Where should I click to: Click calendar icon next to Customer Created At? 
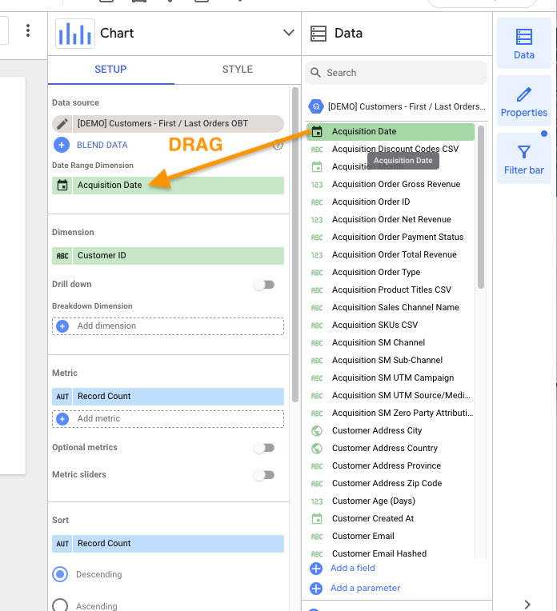point(317,519)
